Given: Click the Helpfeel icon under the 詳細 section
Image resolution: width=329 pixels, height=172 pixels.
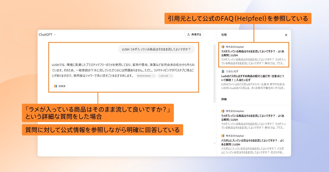Looking at the screenshot, I should [x=223, y=111].
